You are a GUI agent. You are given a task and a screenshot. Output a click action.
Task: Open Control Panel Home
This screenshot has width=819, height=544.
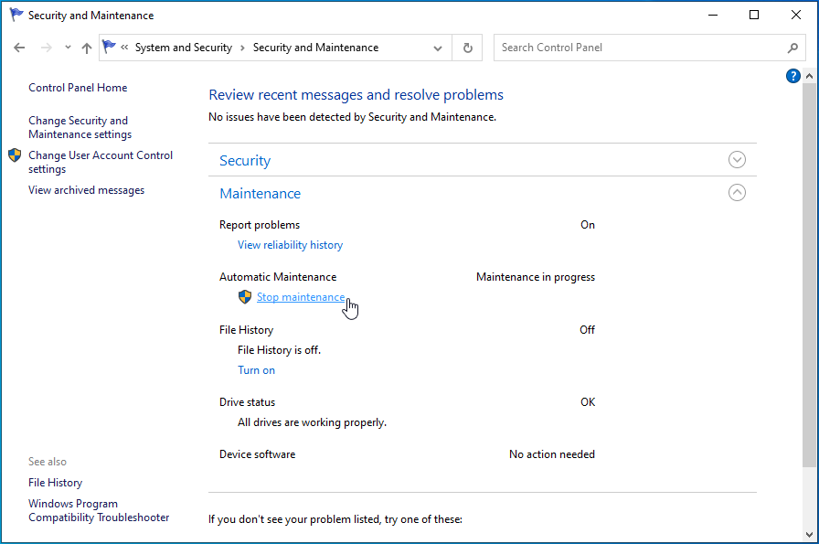78,88
